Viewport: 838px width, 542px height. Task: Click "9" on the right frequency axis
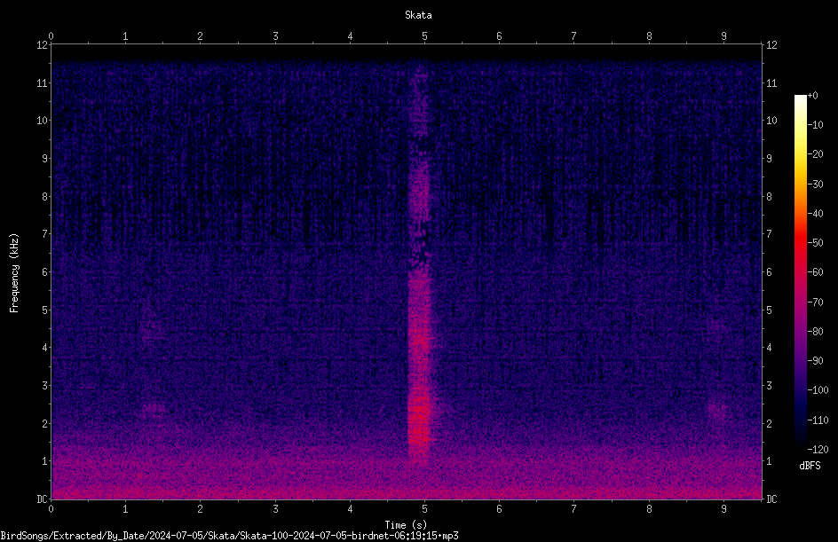coord(769,159)
